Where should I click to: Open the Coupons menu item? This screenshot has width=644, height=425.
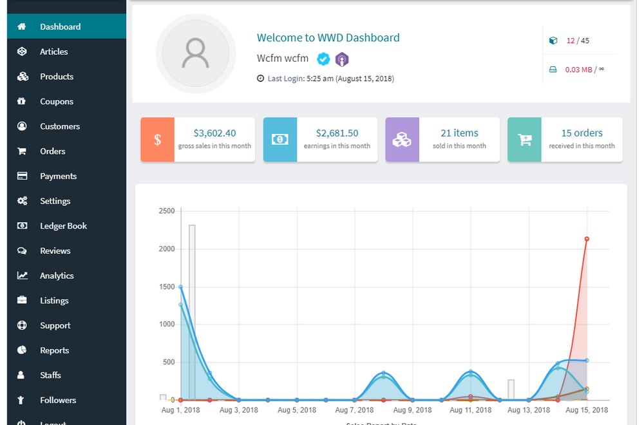66,101
